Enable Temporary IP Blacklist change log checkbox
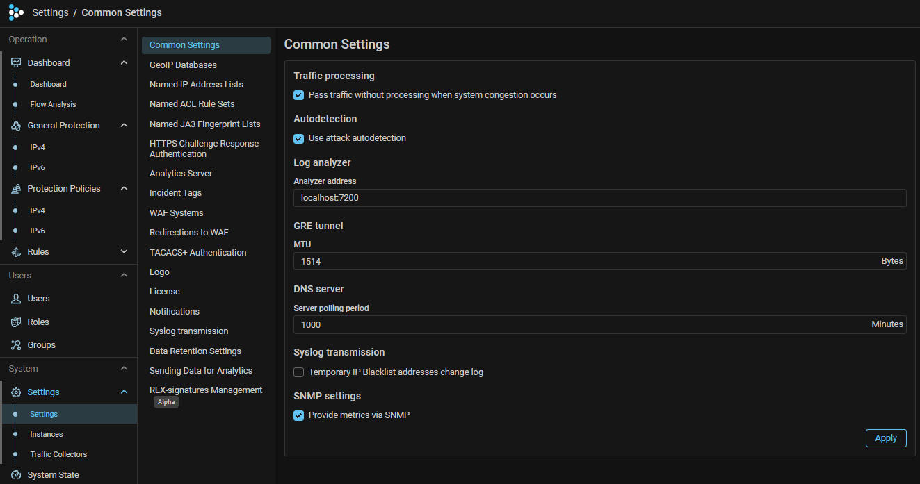Viewport: 920px width, 484px height. point(299,372)
